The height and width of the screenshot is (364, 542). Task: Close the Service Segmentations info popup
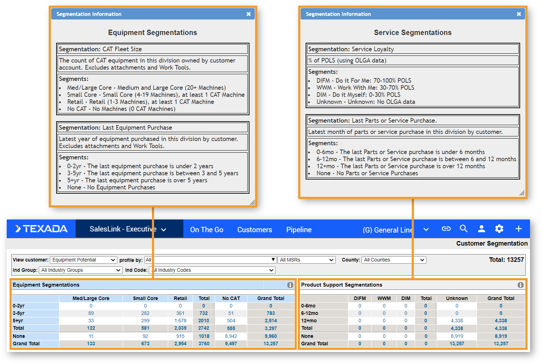[519, 14]
